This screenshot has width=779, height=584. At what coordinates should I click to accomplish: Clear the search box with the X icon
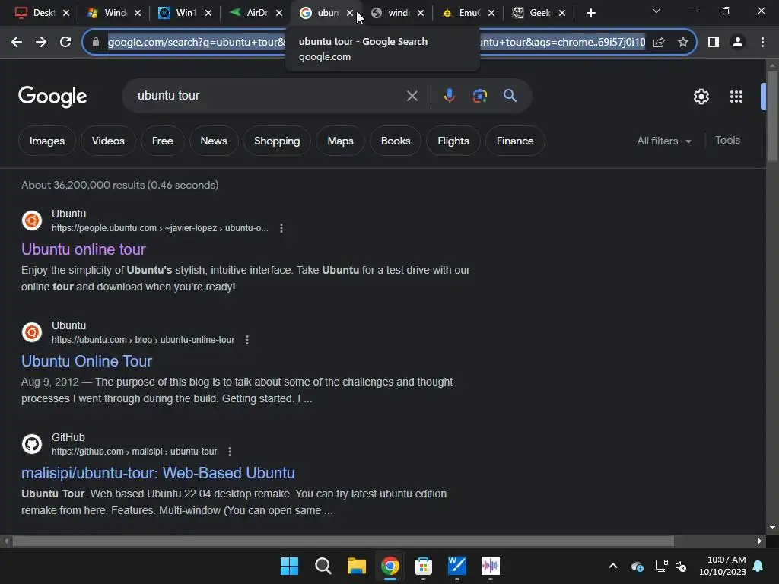[x=412, y=96]
